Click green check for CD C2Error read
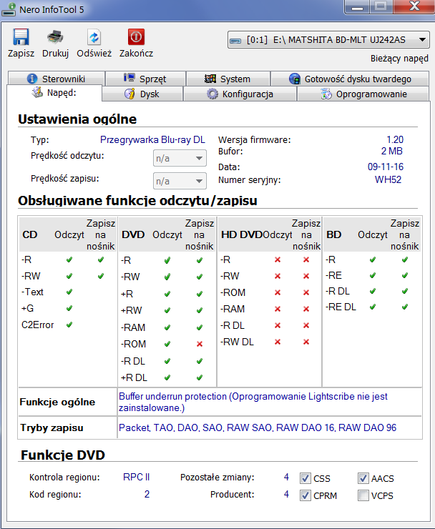 (69, 325)
